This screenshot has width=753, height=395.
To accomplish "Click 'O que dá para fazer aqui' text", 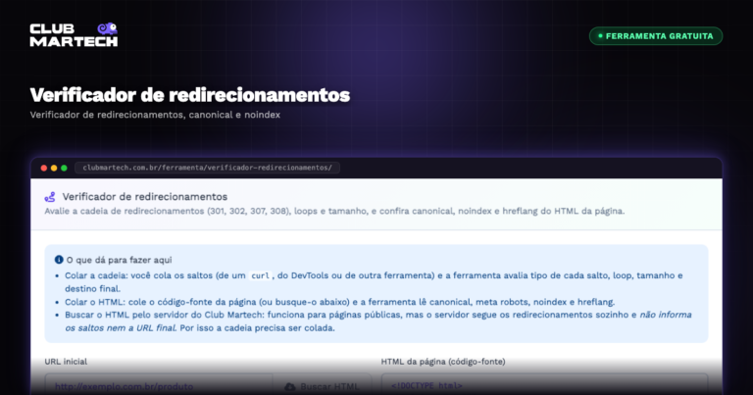I will pyautogui.click(x=119, y=260).
